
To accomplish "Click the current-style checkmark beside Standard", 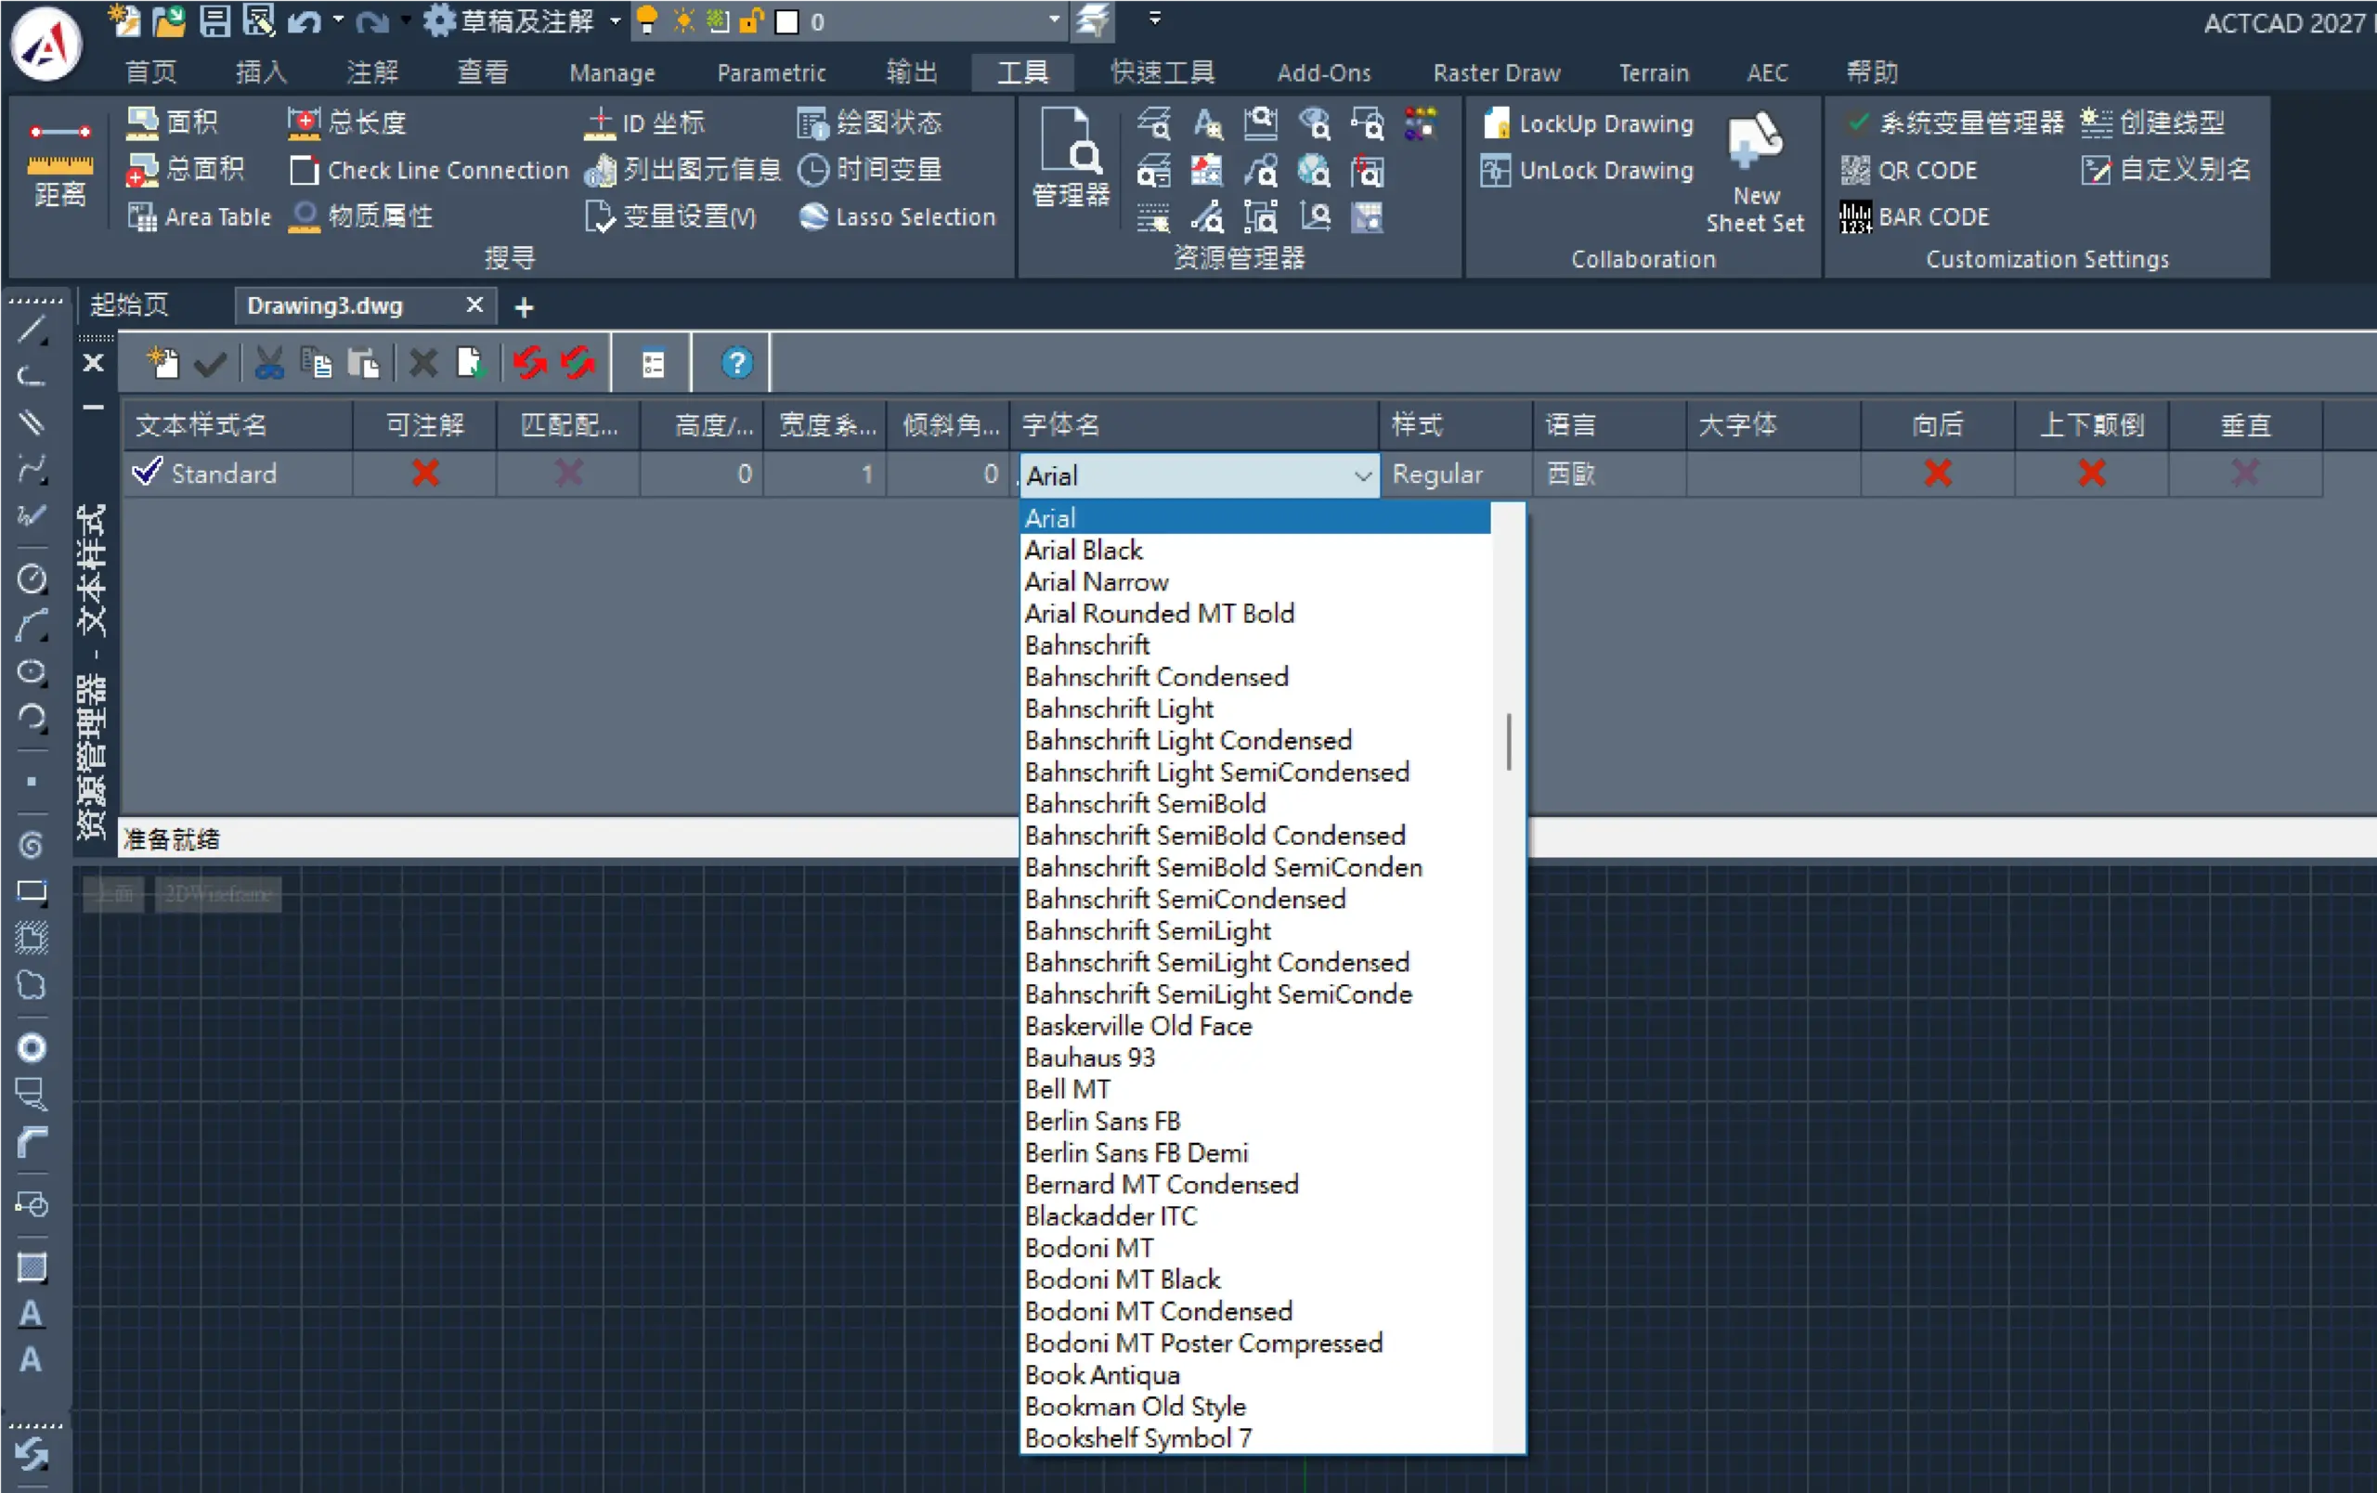I will 146,472.
